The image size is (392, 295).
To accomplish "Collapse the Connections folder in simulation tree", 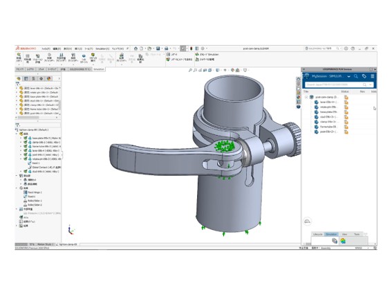I will click(x=17, y=176).
